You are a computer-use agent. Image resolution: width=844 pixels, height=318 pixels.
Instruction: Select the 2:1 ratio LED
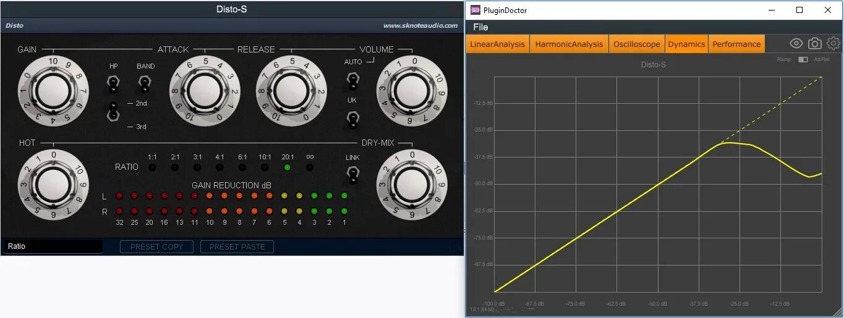coord(175,167)
